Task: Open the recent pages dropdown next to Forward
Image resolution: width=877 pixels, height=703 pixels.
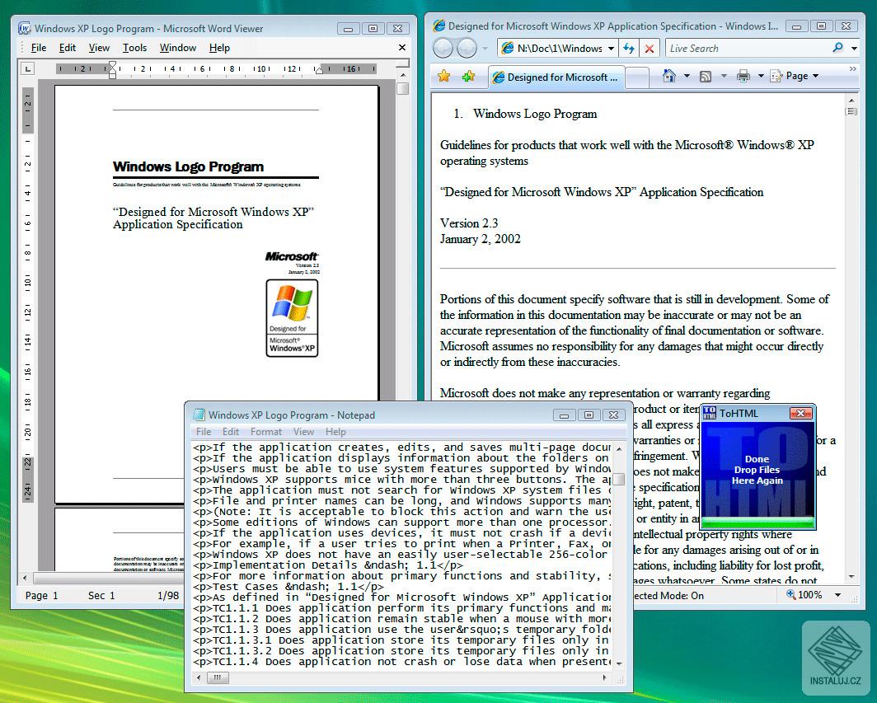Action: 485,49
